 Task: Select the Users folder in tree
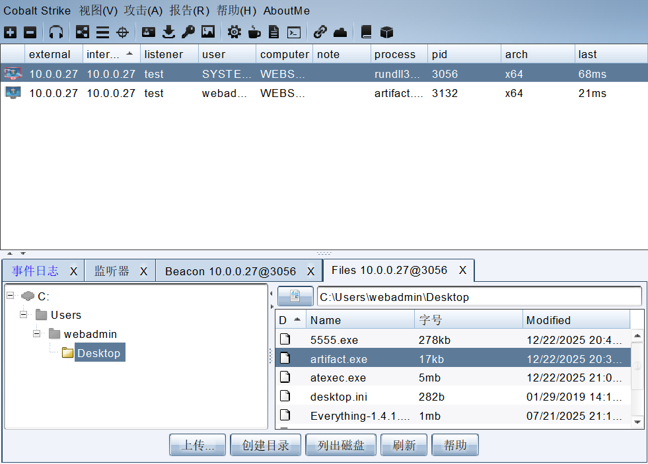click(x=65, y=315)
